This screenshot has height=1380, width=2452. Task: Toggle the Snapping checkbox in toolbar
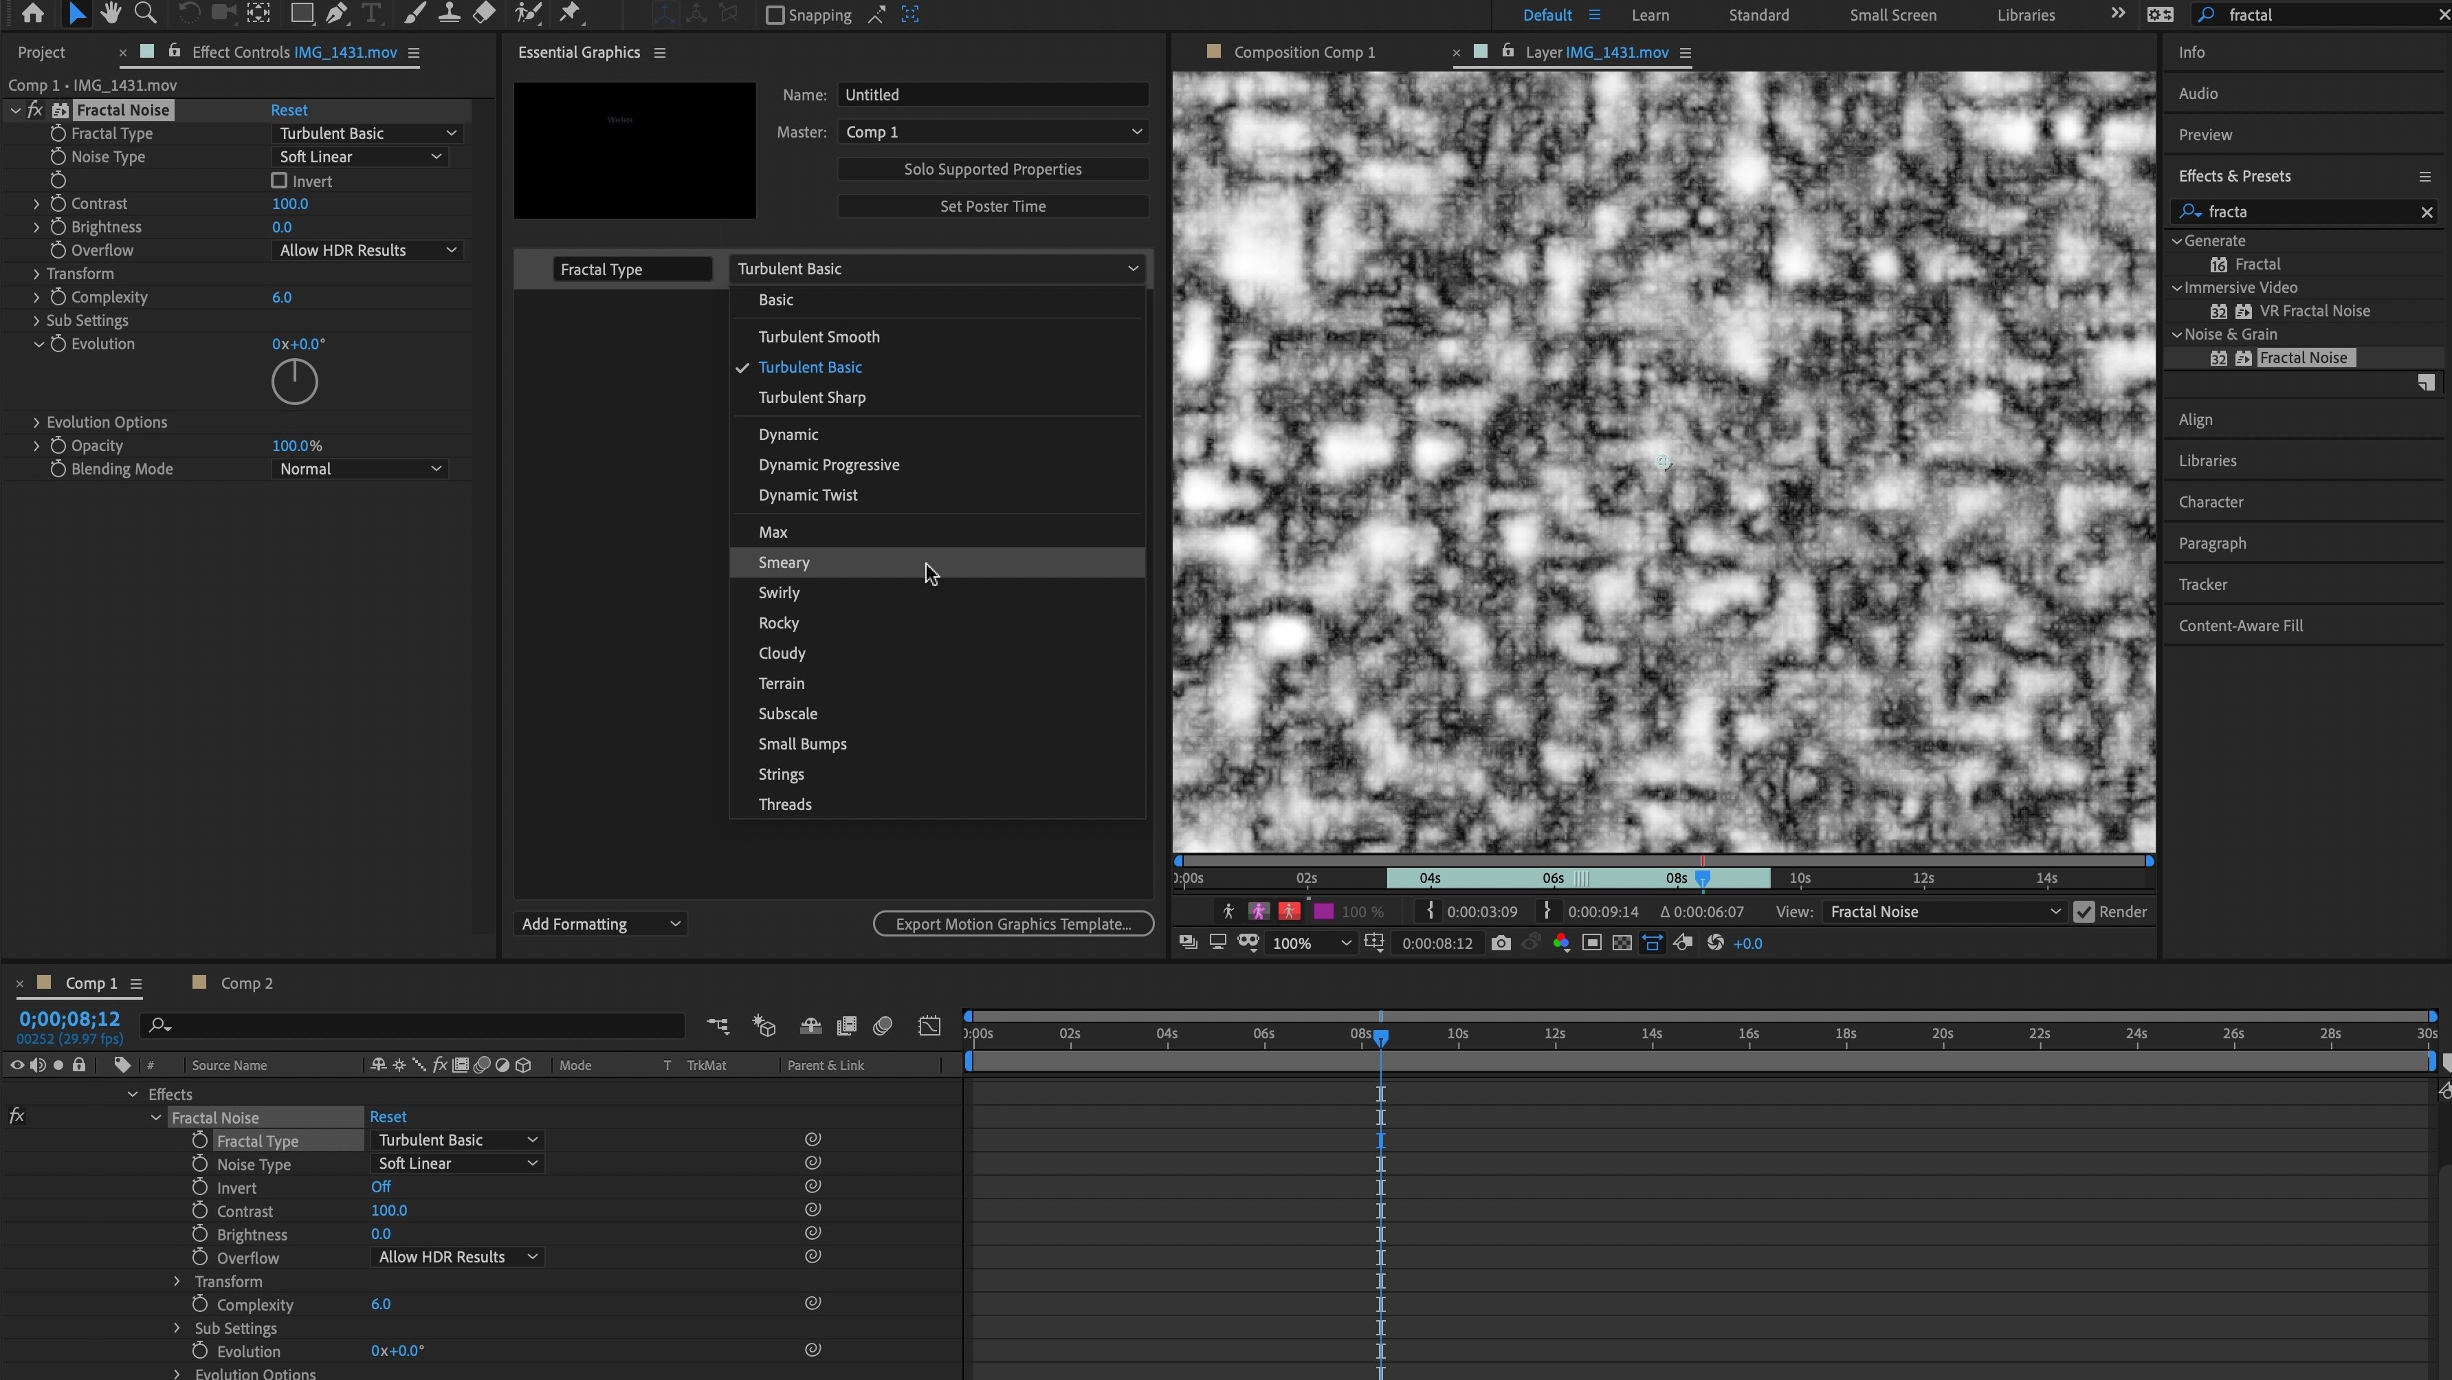(771, 14)
